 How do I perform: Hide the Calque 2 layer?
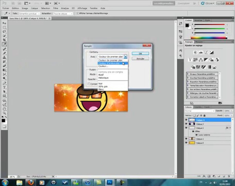click(186, 128)
